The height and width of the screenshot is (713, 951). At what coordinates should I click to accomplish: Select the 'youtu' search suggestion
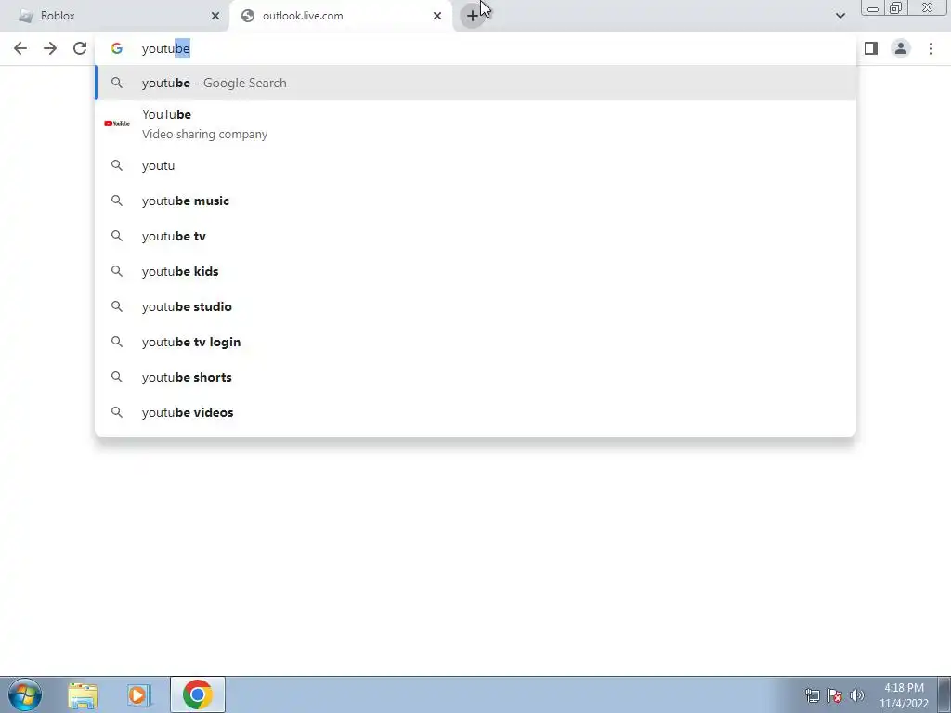click(x=475, y=165)
